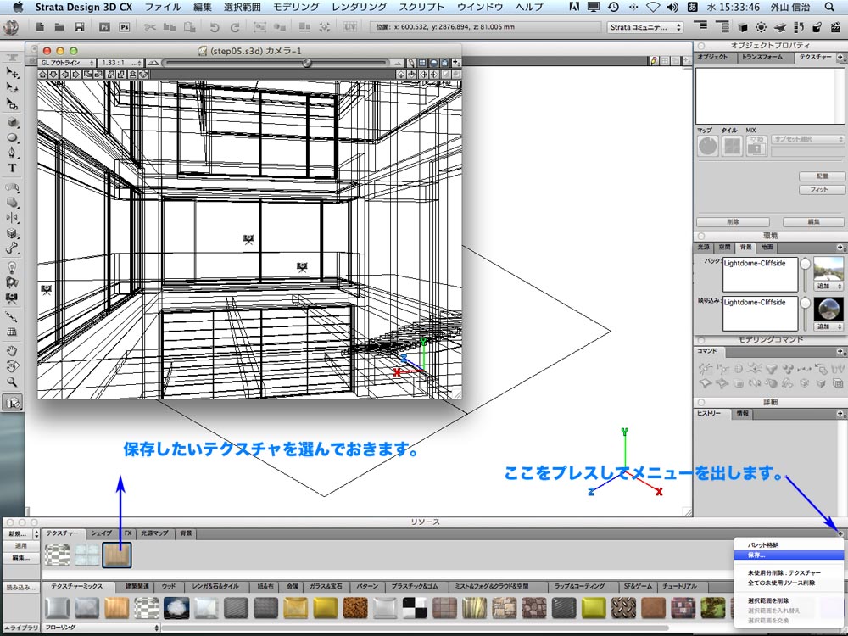Select the Camera tool in toolbox
The image size is (848, 636).
pyautogui.click(x=12, y=298)
